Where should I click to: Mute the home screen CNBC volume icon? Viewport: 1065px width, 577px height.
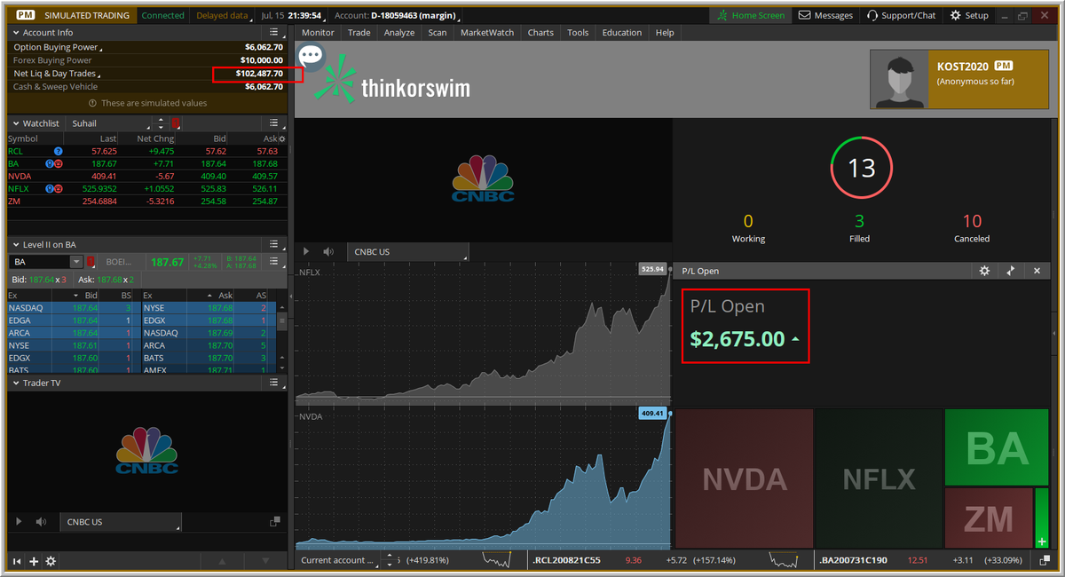[328, 252]
